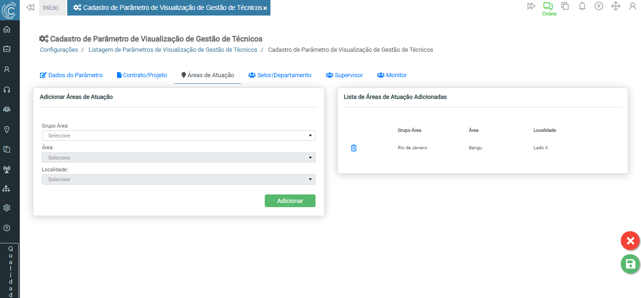
Task: Expand the Localidade dropdown
Action: click(x=179, y=179)
